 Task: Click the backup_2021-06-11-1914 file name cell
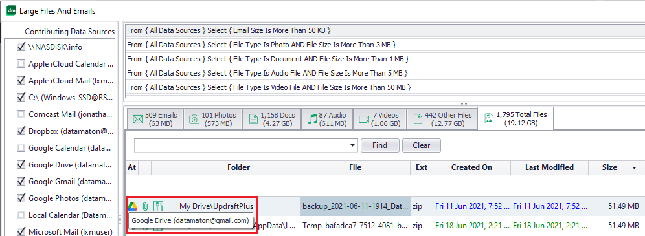click(356, 206)
